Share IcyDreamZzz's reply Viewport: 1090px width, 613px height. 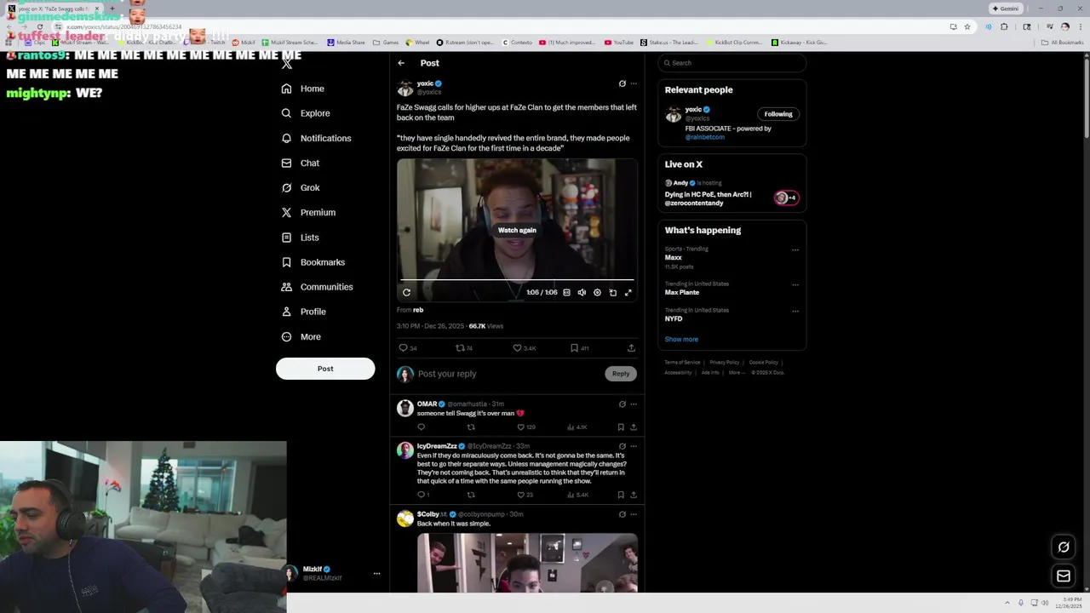(x=634, y=495)
